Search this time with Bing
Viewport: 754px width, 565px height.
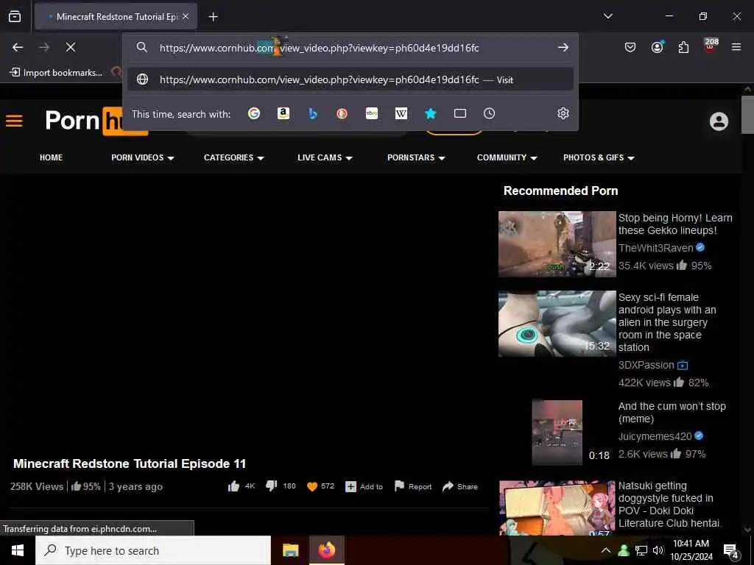(x=313, y=113)
